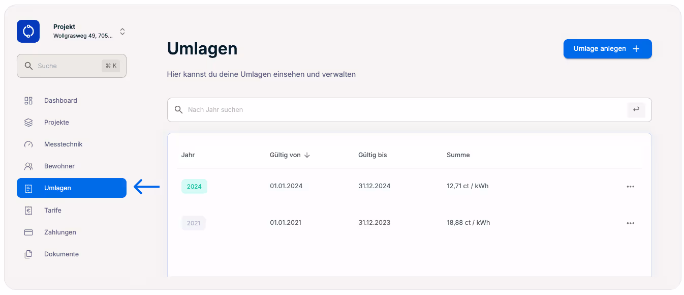
Task: Click the Summe column header
Action: click(x=458, y=155)
